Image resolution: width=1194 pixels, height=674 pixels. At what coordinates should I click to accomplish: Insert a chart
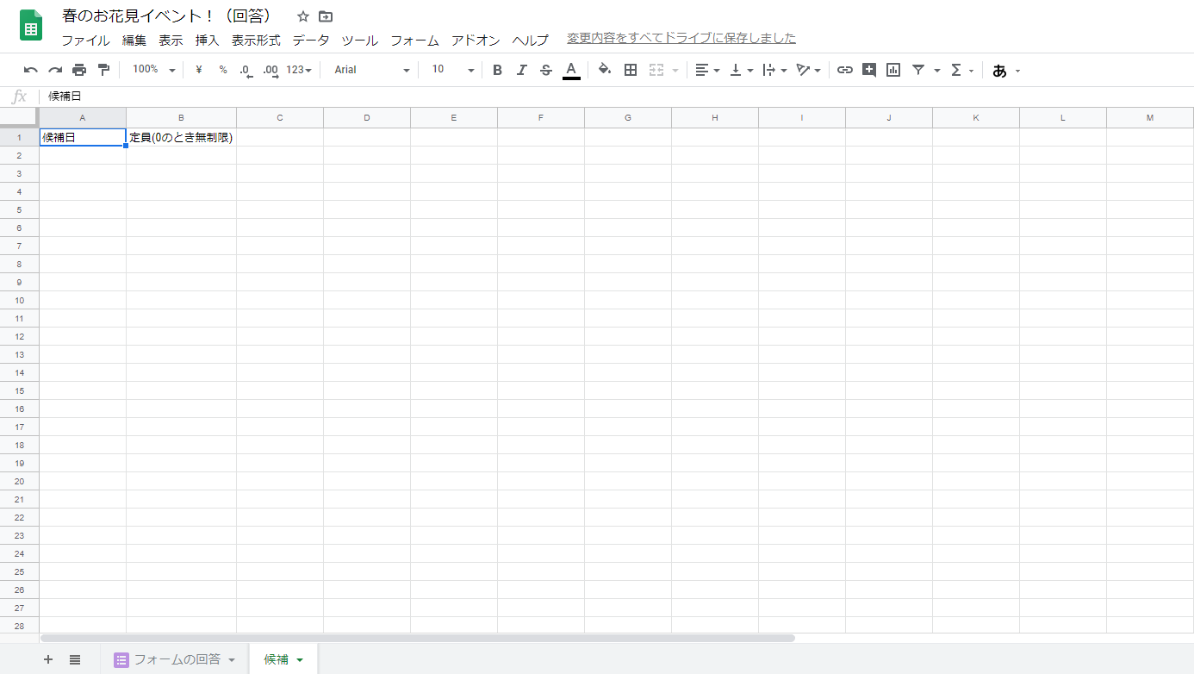pos(893,70)
